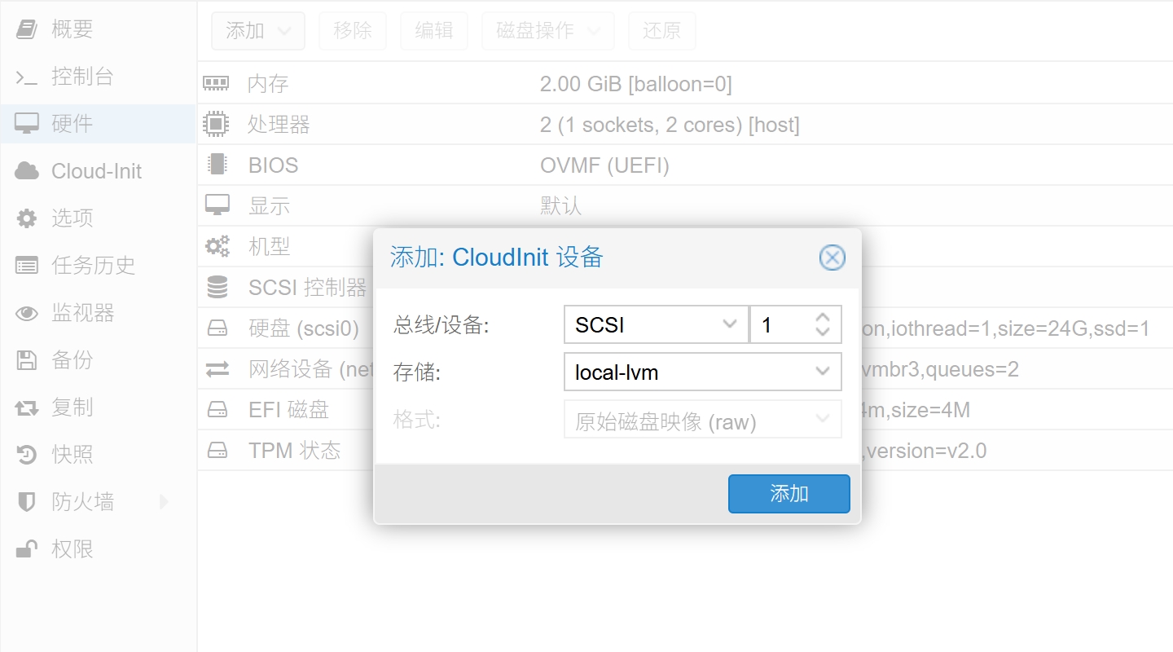This screenshot has height=652, width=1173.
Task: Click the 监视器 eye icon
Action: pyautogui.click(x=27, y=313)
